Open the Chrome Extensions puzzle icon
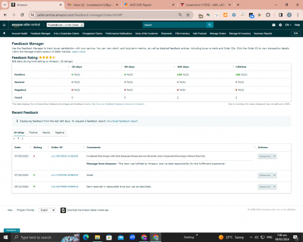The height and width of the screenshot is (242, 303). coord(268,15)
